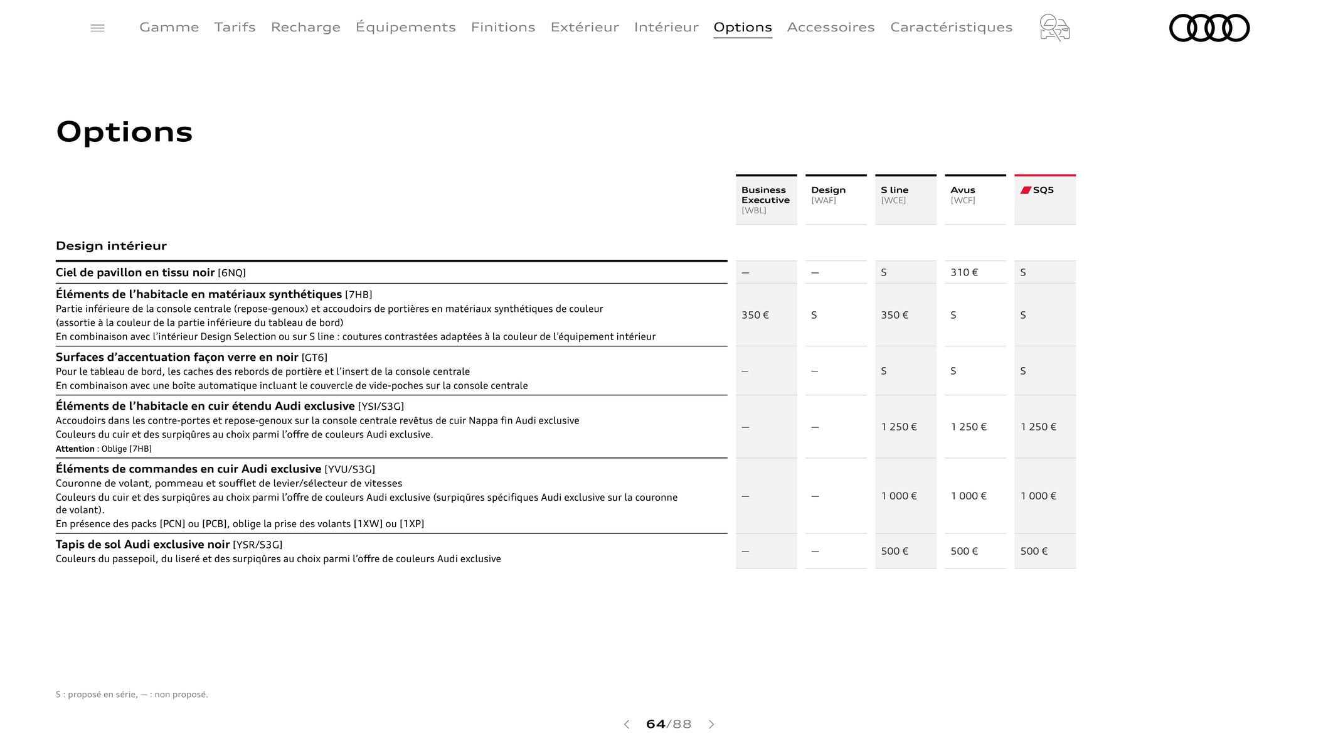Viewport: 1338px width, 753px height.
Task: Open the Gamme tab
Action: point(169,27)
